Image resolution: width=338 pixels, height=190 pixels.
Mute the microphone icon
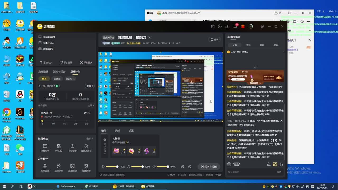pos(103,167)
